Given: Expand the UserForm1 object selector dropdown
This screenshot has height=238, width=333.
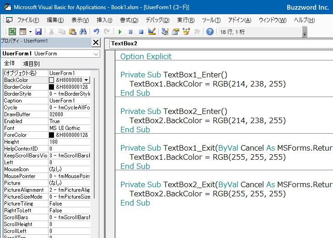Looking at the screenshot, I should point(96,54).
